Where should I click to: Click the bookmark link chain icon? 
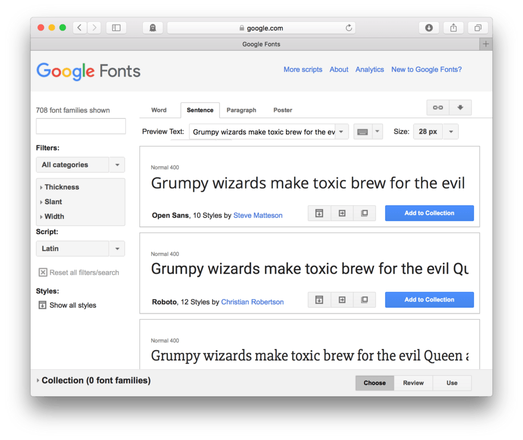point(438,107)
